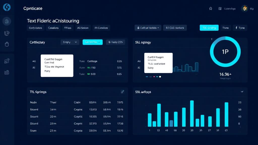Toggle the All Sefon filter chip
The height and width of the screenshot is (145, 258).
(83, 28)
